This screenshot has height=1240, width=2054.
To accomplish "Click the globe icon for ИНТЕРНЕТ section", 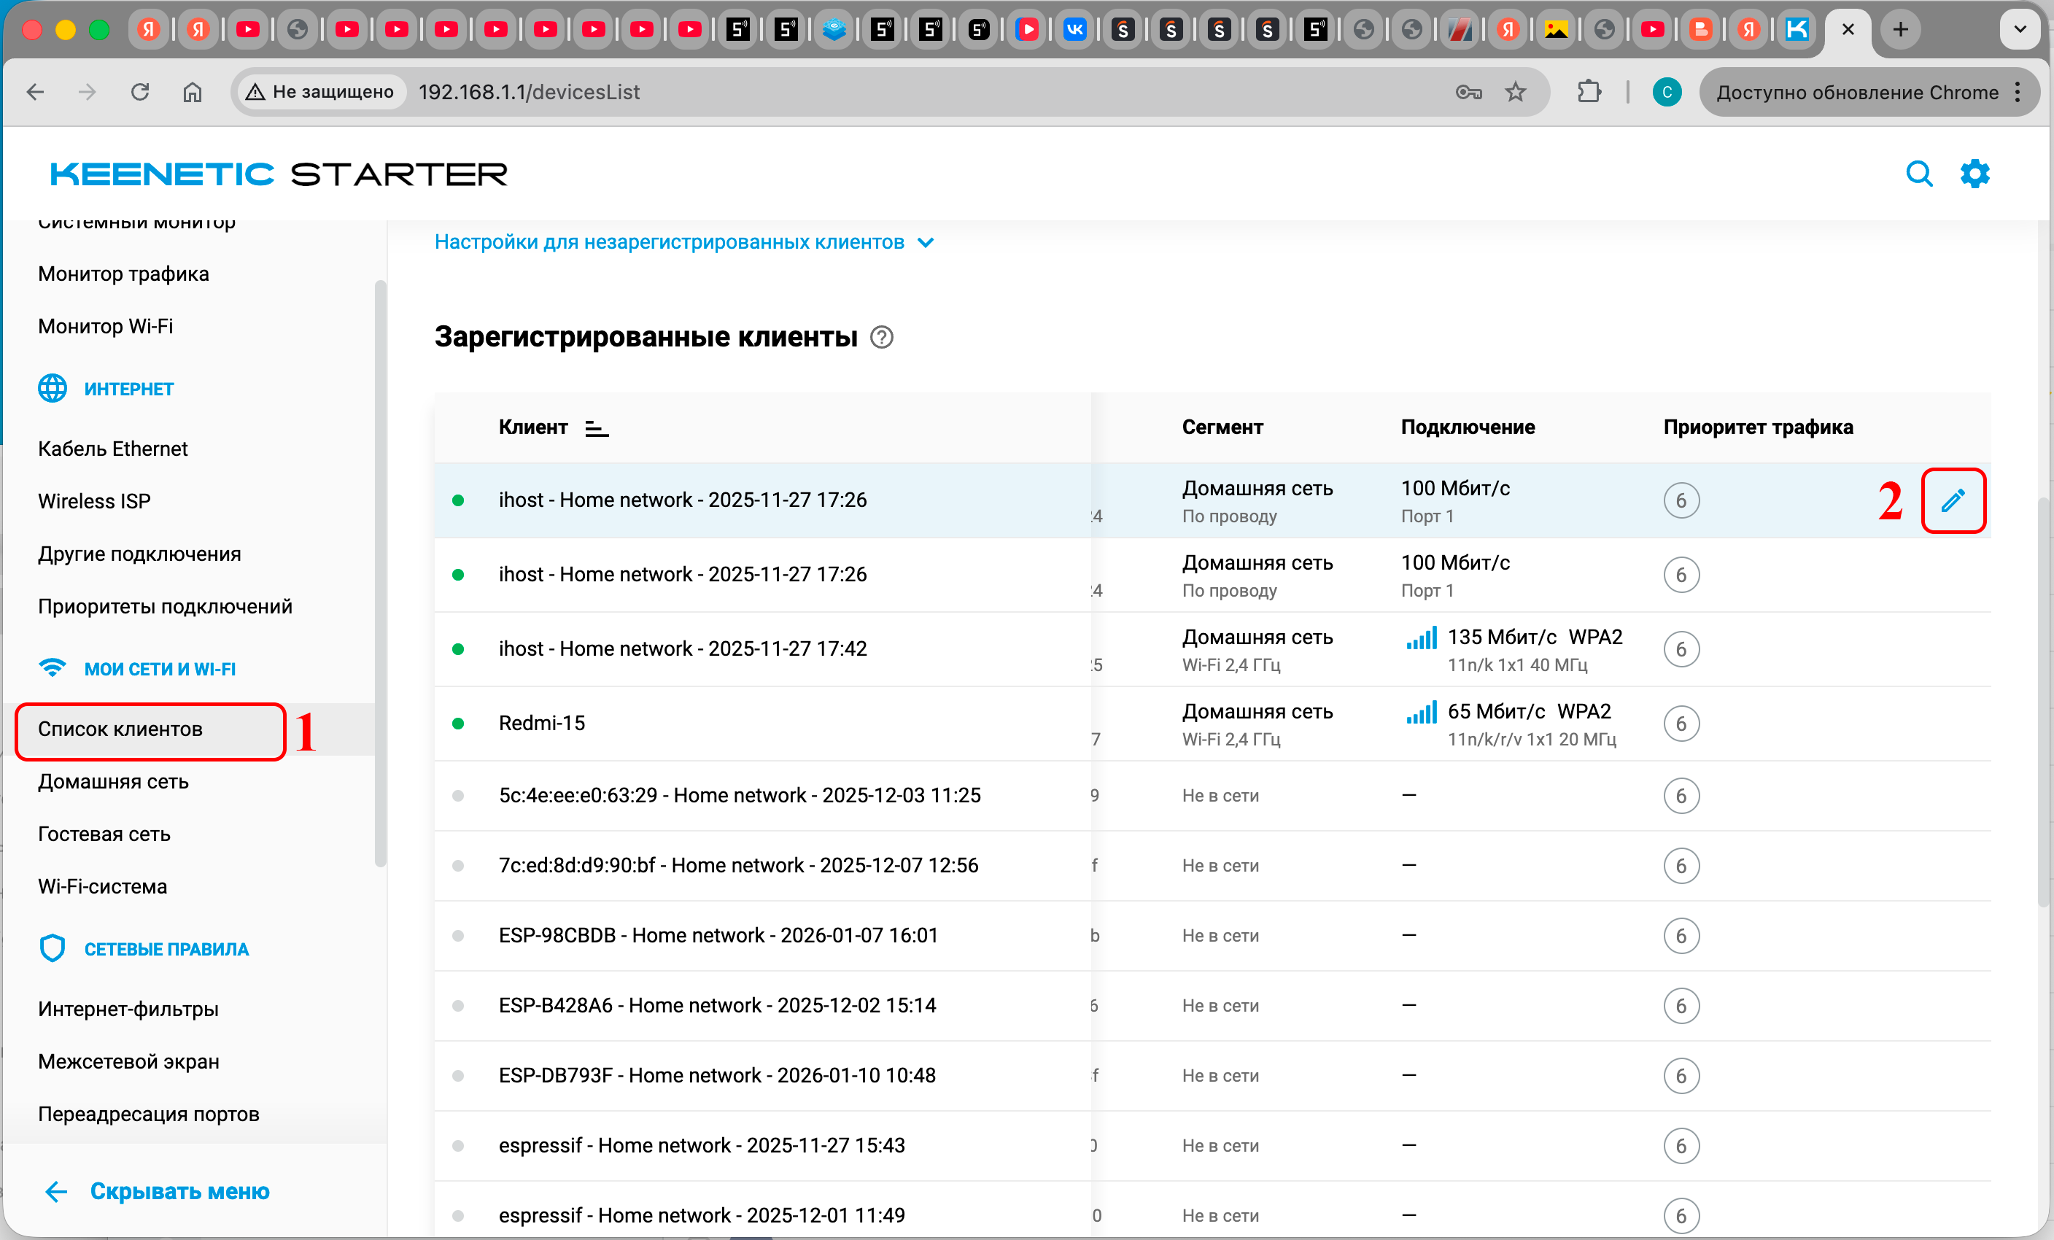I will pyautogui.click(x=53, y=390).
